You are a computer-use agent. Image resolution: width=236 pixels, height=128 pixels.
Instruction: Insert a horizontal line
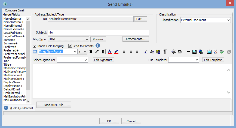tap(188, 52)
